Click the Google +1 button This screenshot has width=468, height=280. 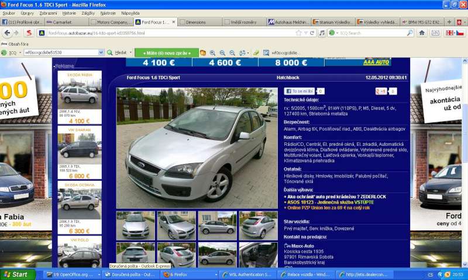(381, 92)
